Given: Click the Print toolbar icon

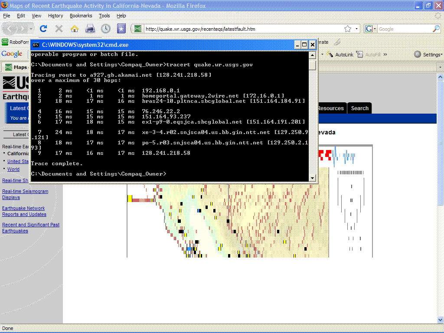Looking at the screenshot, I should [x=90, y=29].
